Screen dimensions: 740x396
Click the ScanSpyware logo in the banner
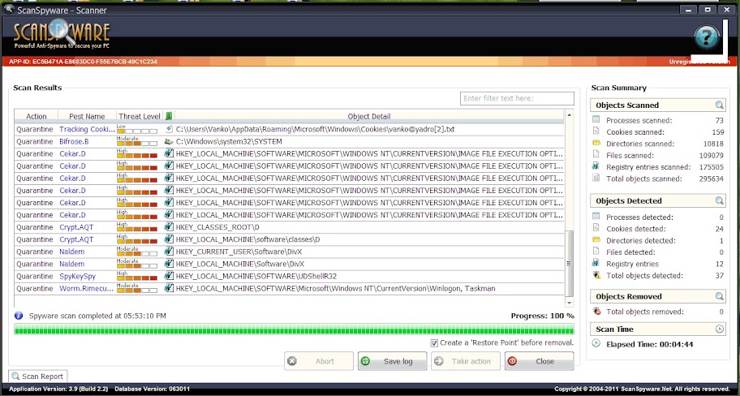pos(62,34)
